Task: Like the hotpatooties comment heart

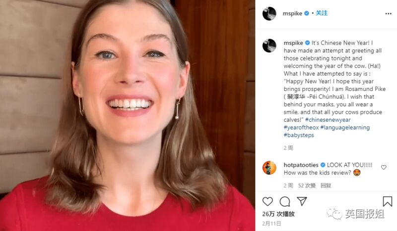Action: point(384,167)
